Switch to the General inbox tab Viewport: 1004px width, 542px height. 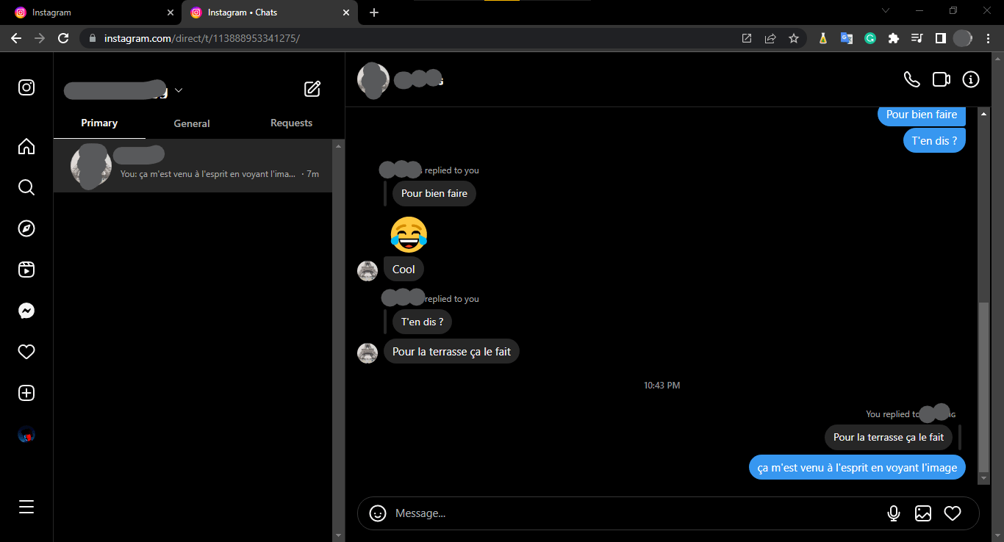click(192, 123)
